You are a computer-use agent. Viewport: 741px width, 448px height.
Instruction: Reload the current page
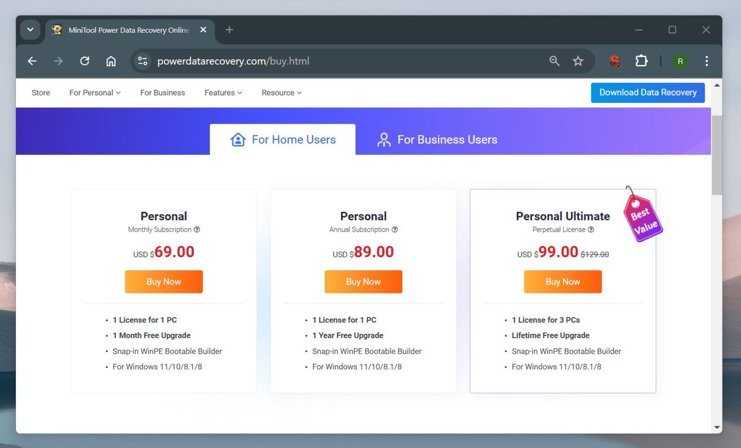[x=85, y=61]
